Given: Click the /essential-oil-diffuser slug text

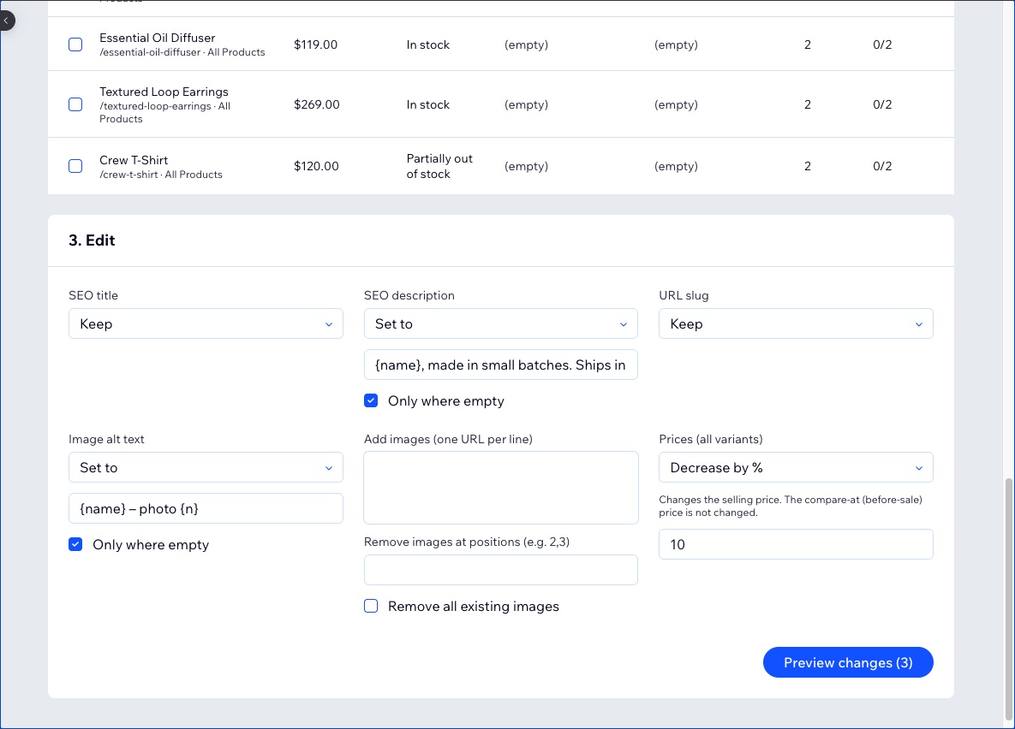Looking at the screenshot, I should (x=150, y=52).
